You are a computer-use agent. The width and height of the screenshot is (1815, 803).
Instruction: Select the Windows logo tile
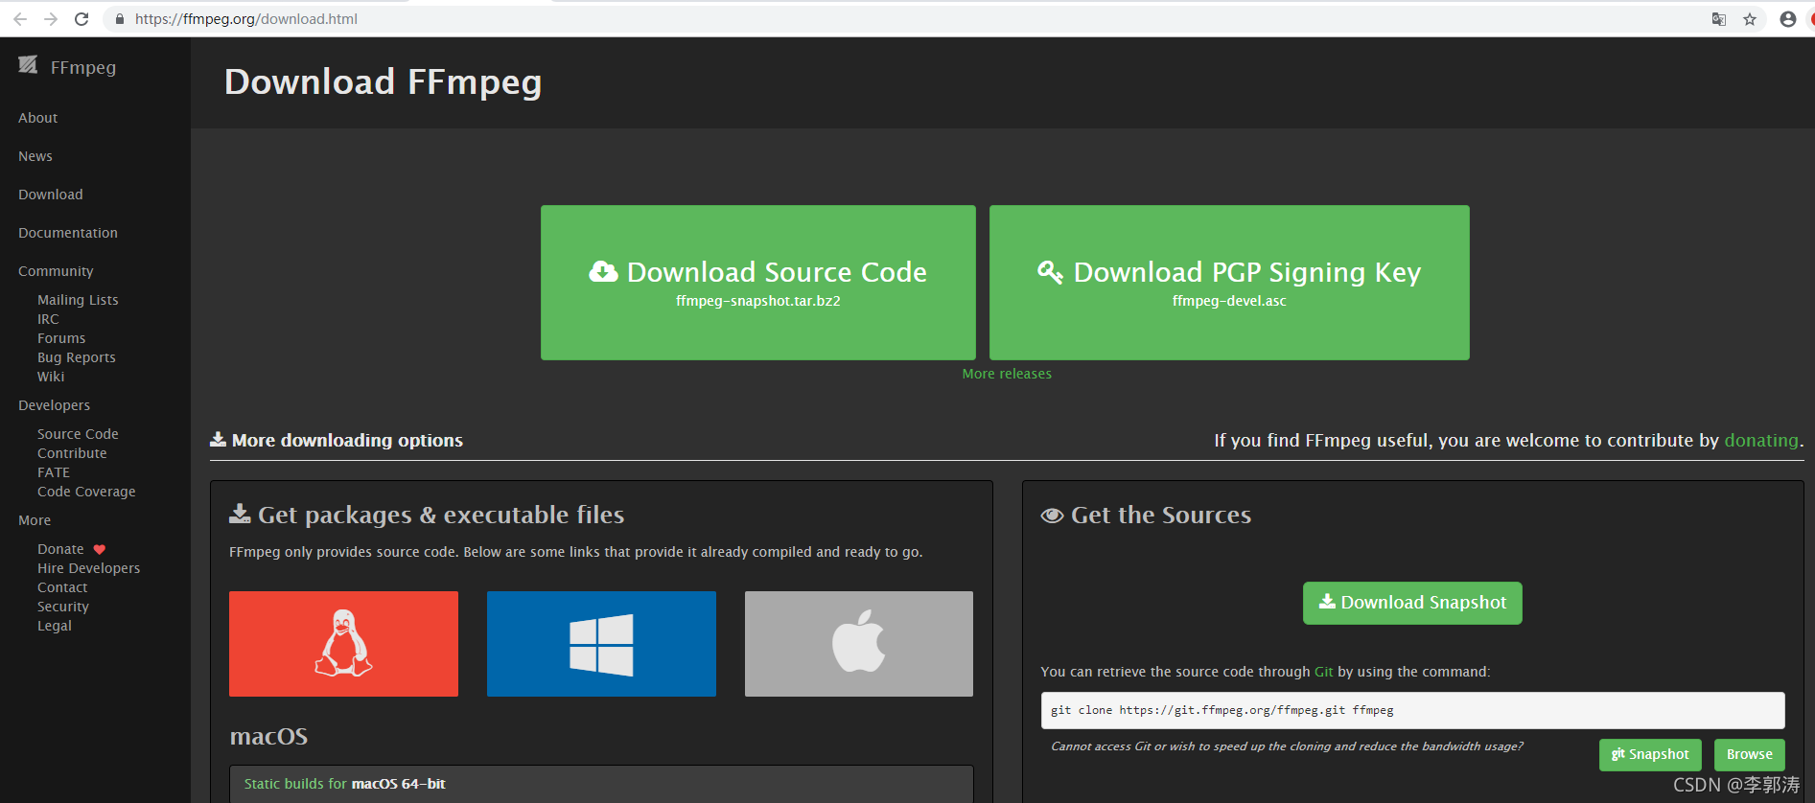tap(601, 644)
